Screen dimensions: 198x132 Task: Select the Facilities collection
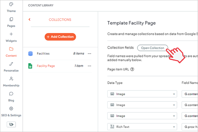tap(43, 53)
